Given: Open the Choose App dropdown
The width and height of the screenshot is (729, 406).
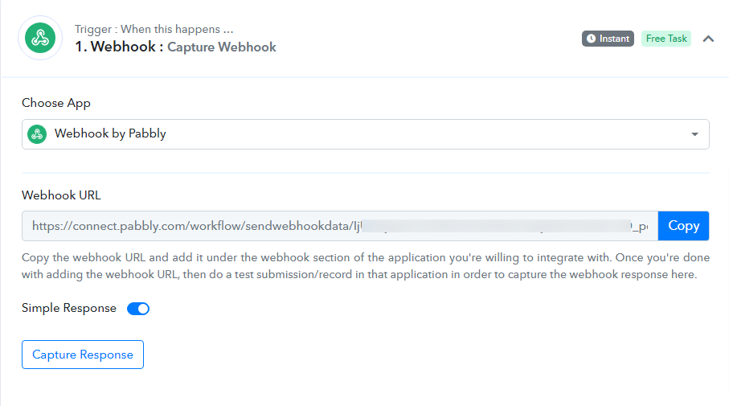Looking at the screenshot, I should [x=365, y=134].
